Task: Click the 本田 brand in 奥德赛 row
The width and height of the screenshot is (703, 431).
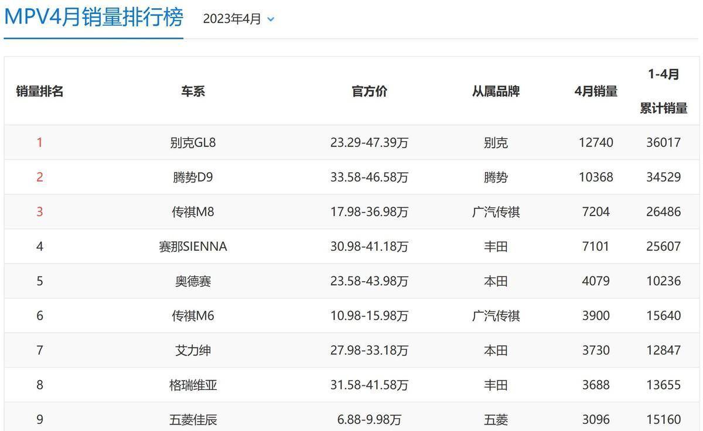Action: pos(496,281)
